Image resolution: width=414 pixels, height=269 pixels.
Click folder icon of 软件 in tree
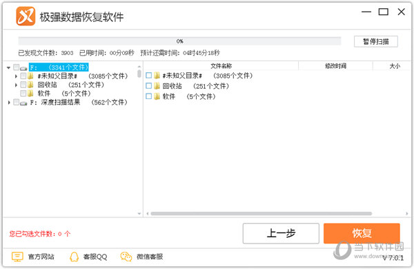pyautogui.click(x=30, y=94)
